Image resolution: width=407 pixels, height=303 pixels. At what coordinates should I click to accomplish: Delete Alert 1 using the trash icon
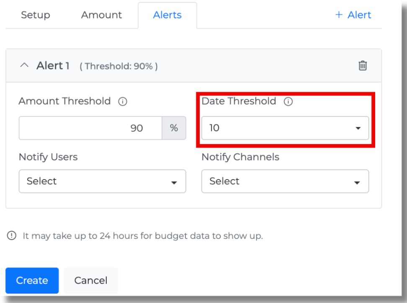click(363, 66)
